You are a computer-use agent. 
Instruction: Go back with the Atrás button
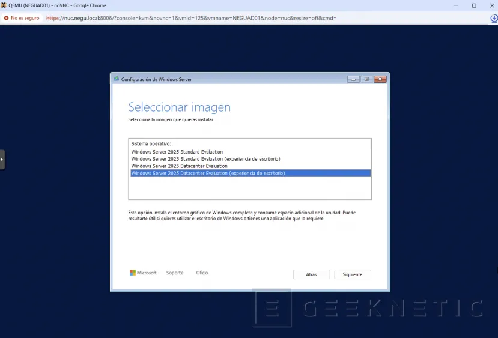[x=311, y=274]
